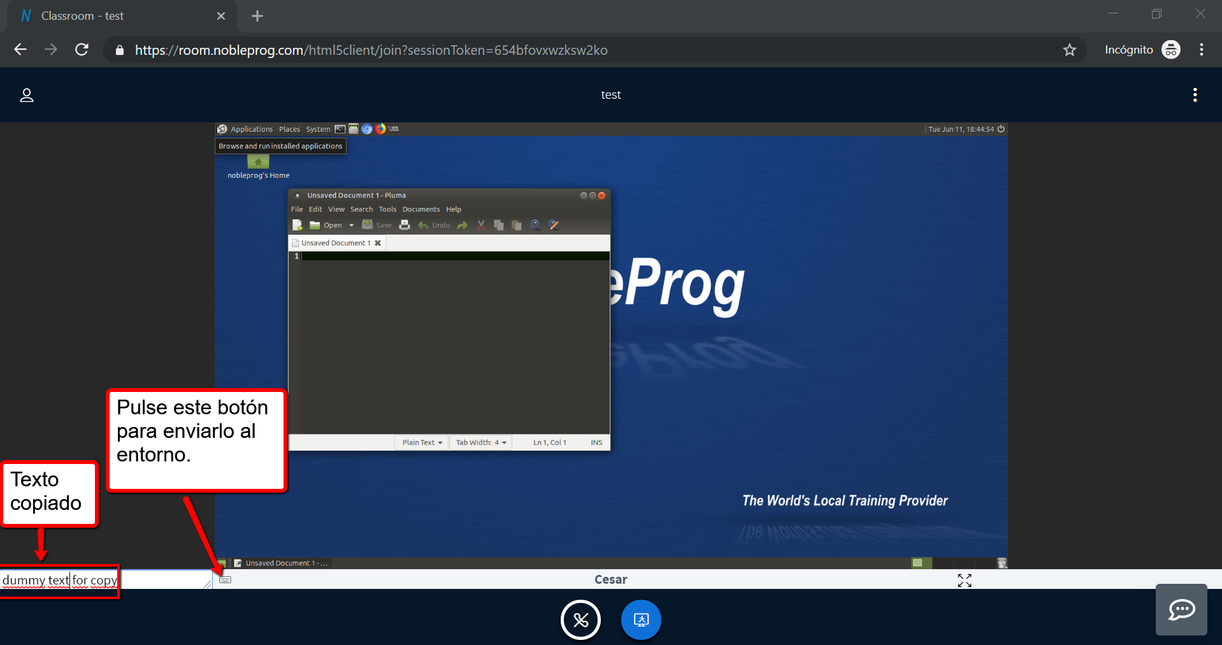Enter fullscreen with the expand arrows icon
1222x645 pixels.
coord(964,580)
